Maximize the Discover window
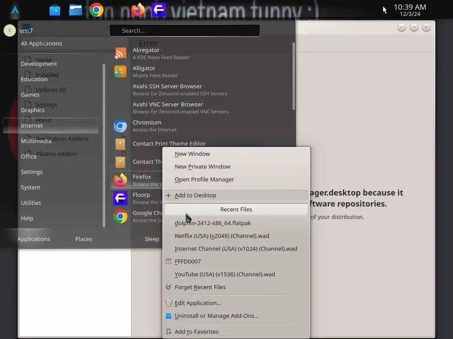 [x=414, y=28]
